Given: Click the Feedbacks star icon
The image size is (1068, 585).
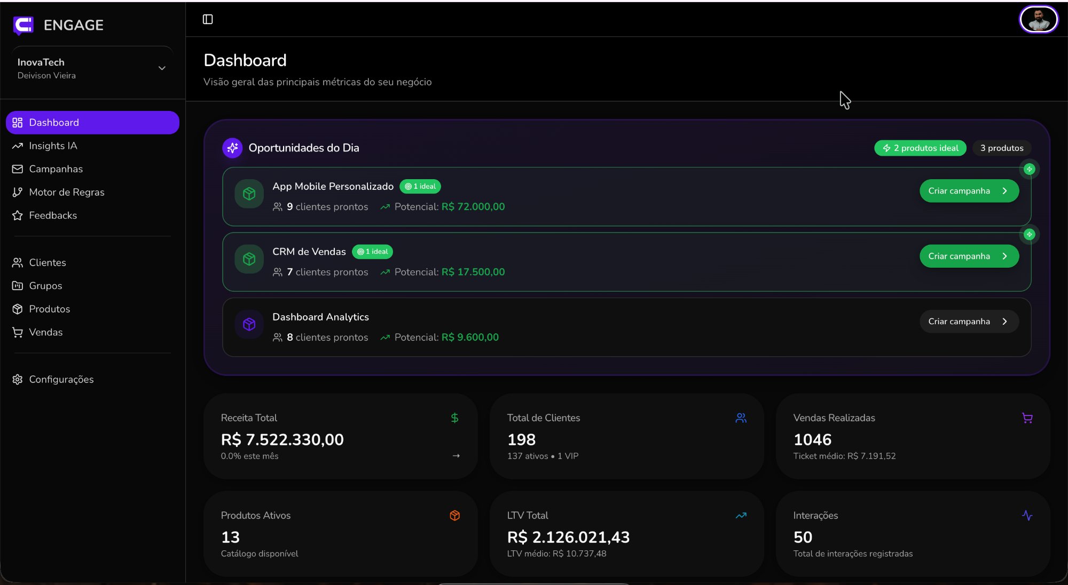Looking at the screenshot, I should click(x=17, y=215).
